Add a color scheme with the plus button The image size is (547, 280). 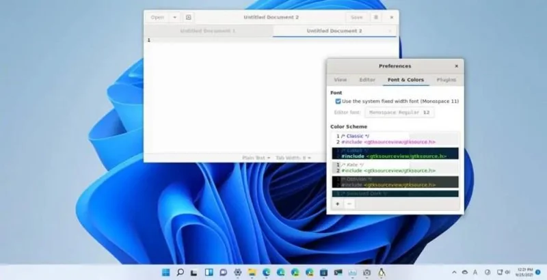coord(337,204)
